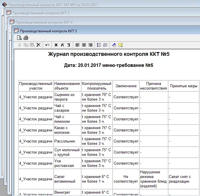Click 't хранения 6° С не более 1 ч.' cell
This screenshot has height=196, width=200.
(x=97, y=179)
